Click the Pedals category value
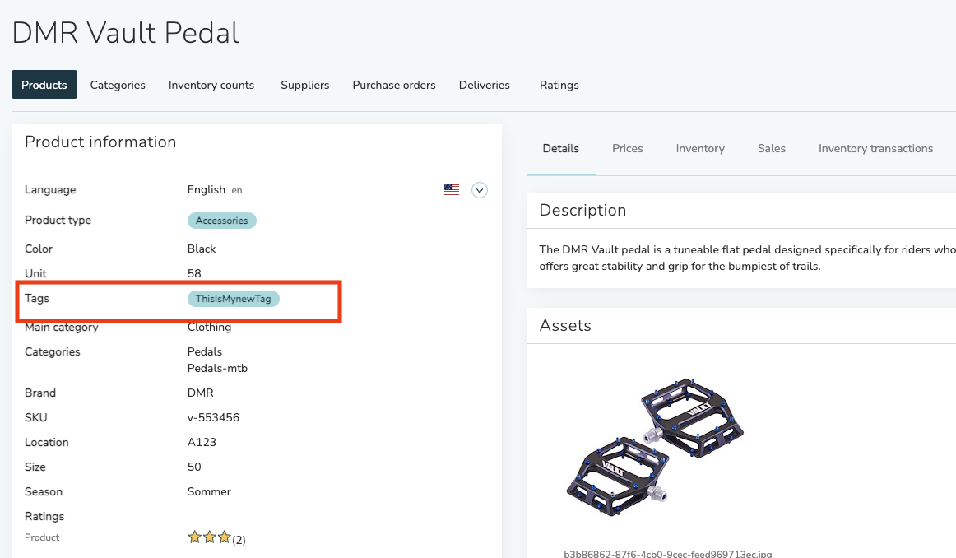Viewport: 956px width, 558px height. pyautogui.click(x=205, y=352)
